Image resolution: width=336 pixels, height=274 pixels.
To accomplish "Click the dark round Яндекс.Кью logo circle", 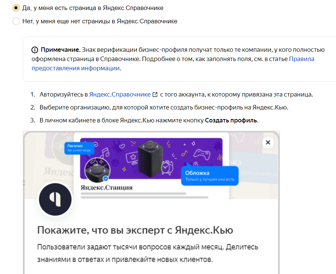I will click(x=55, y=199).
